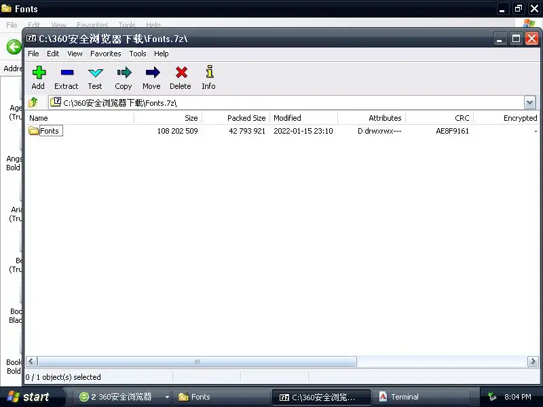The height and width of the screenshot is (407, 543).
Task: Click Back arrow in Fonts window
Action: (14, 47)
